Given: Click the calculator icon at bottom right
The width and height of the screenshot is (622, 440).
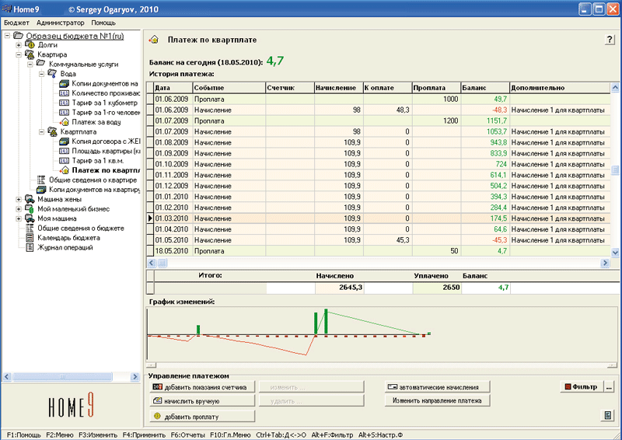Looking at the screenshot, I should point(606,416).
